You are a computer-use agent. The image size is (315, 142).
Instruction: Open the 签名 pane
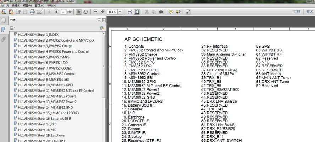tap(310, 12)
